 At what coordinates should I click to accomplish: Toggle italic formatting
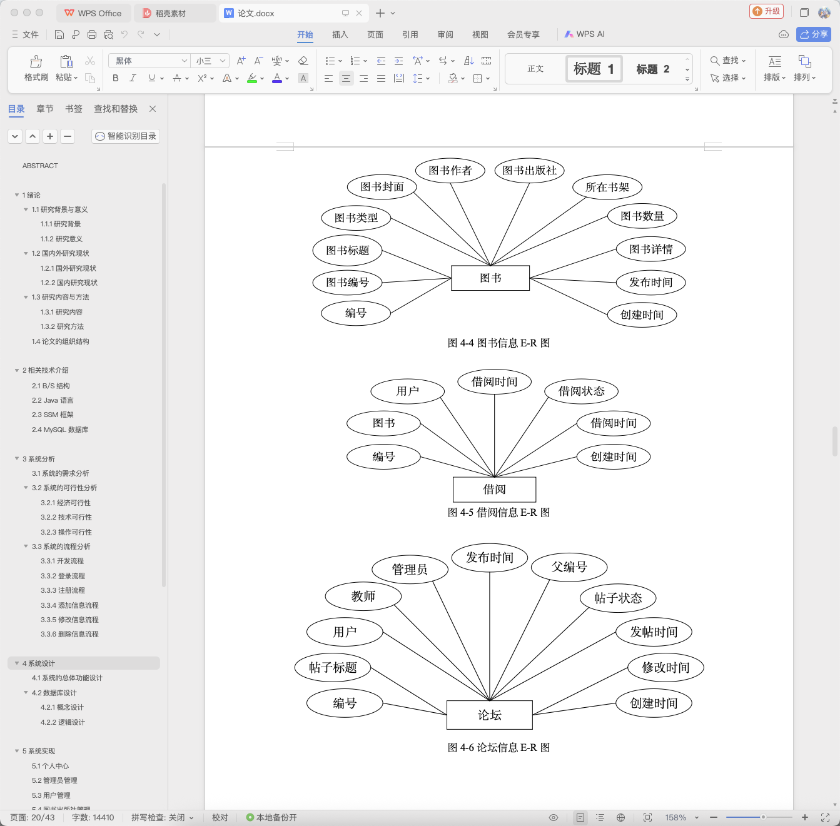coord(133,78)
